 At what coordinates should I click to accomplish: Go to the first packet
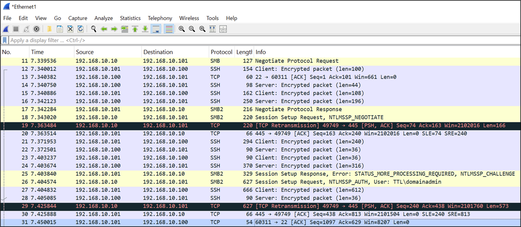pos(135,29)
